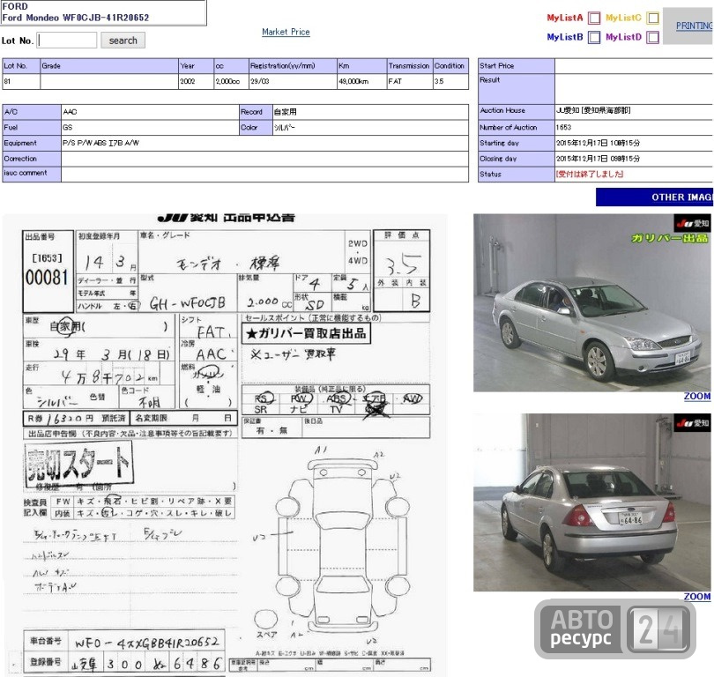Open the rear view car photo
Screen dimensions: 714x677
tap(592, 502)
